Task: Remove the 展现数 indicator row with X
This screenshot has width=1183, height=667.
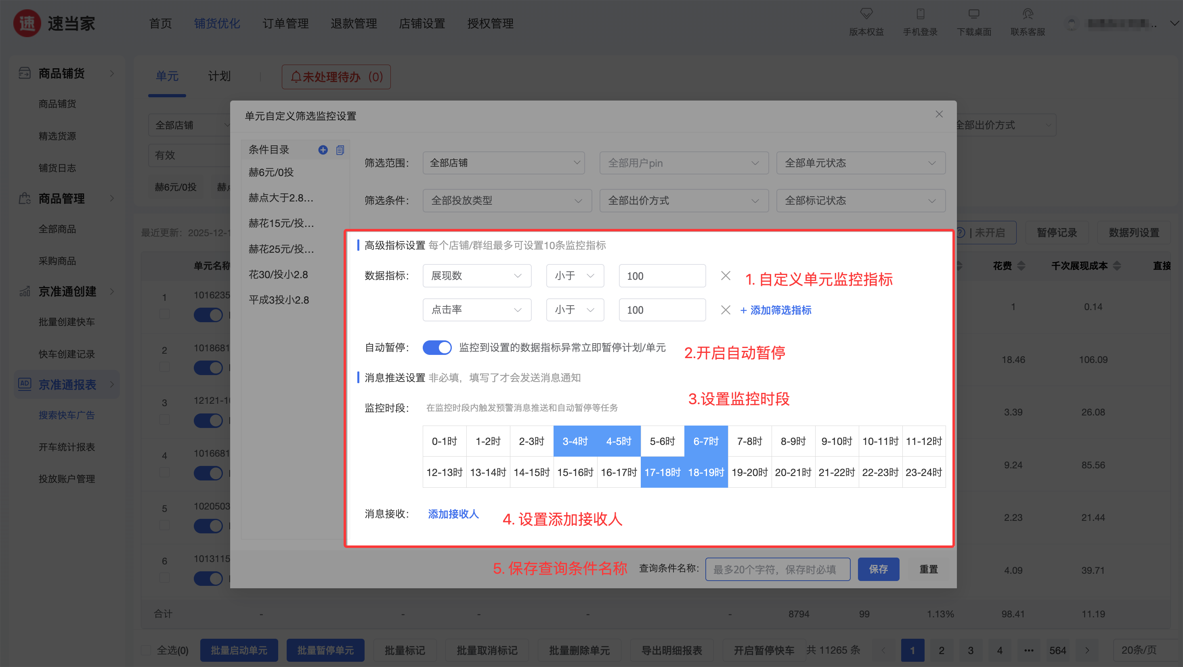Action: pos(726,276)
